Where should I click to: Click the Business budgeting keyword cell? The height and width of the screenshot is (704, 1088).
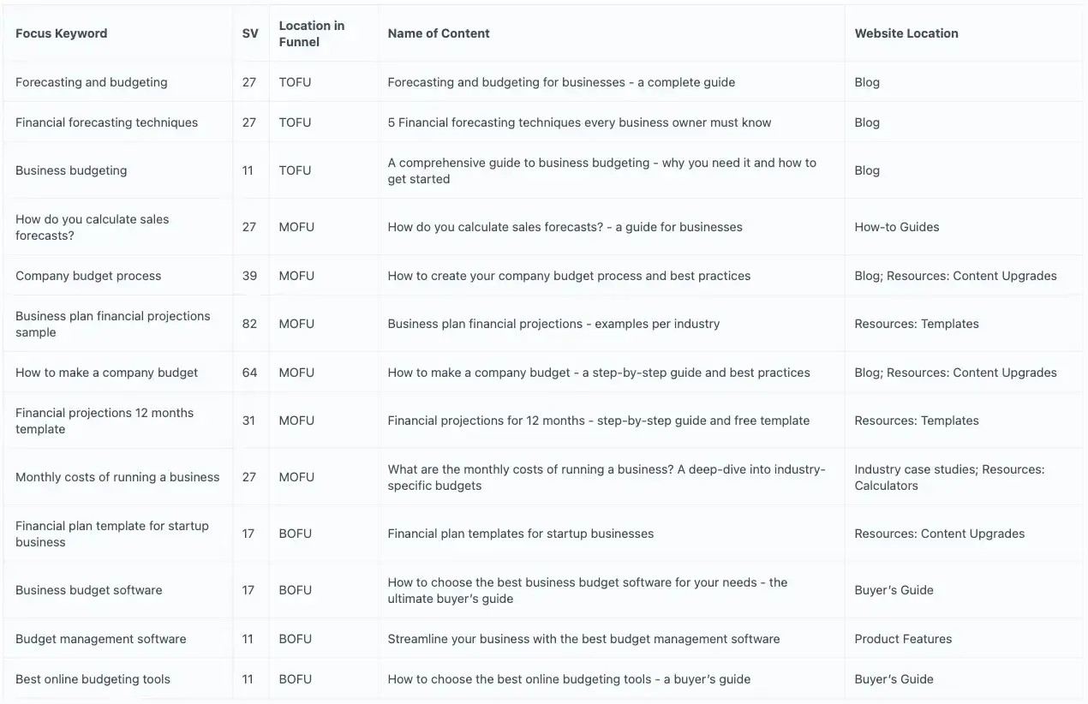71,170
